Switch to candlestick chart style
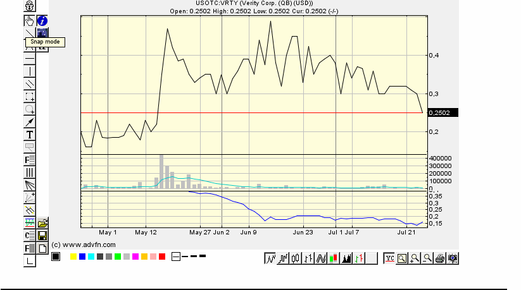The width and height of the screenshot is (521, 290). tap(296, 258)
